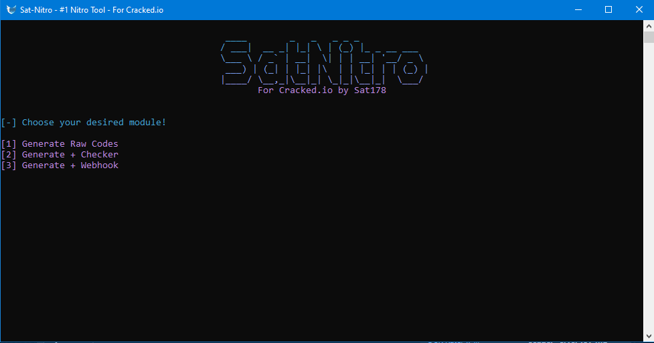654x343 pixels.
Task: Close the Sat-Nitro window
Action: point(639,9)
